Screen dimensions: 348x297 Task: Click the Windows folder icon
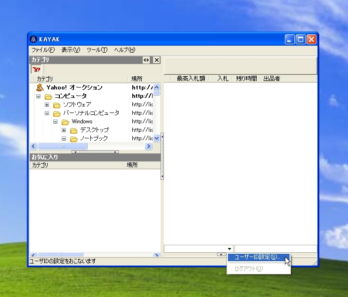(x=65, y=122)
